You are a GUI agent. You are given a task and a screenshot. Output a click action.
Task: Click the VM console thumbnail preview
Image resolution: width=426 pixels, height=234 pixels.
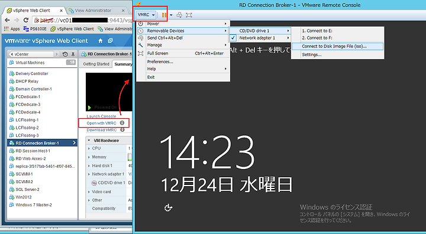coord(109,92)
